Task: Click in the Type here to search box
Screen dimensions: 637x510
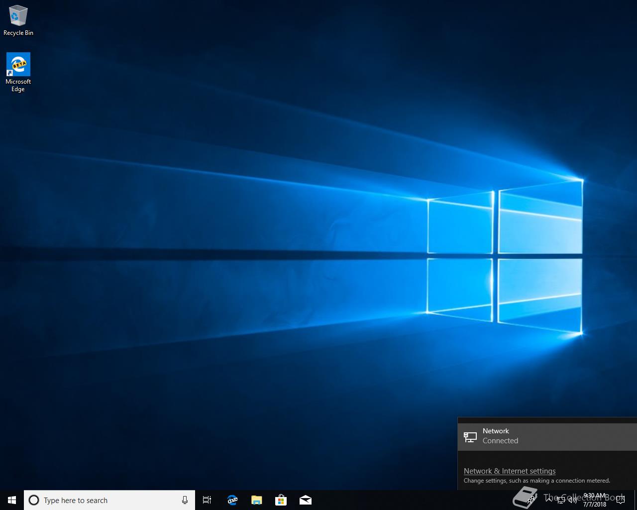Action: [109, 500]
